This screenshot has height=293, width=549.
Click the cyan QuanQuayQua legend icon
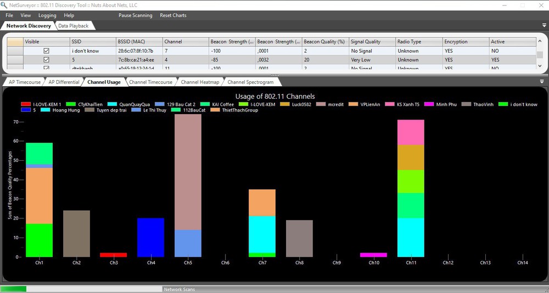(111, 104)
